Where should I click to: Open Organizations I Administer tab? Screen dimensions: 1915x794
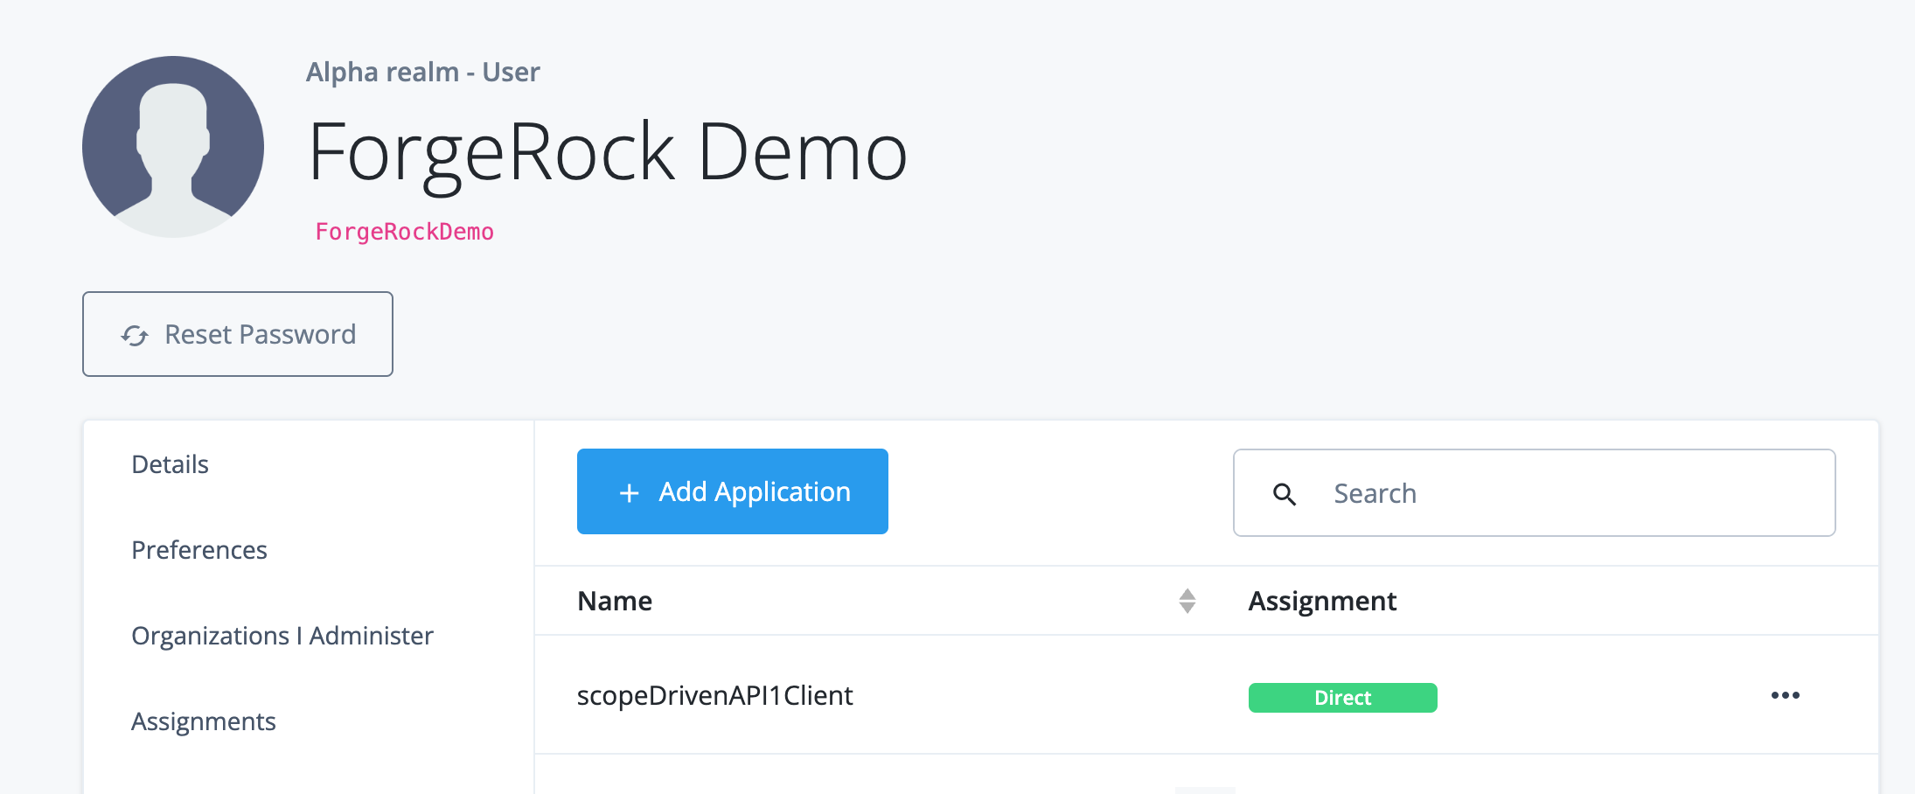[282, 636]
